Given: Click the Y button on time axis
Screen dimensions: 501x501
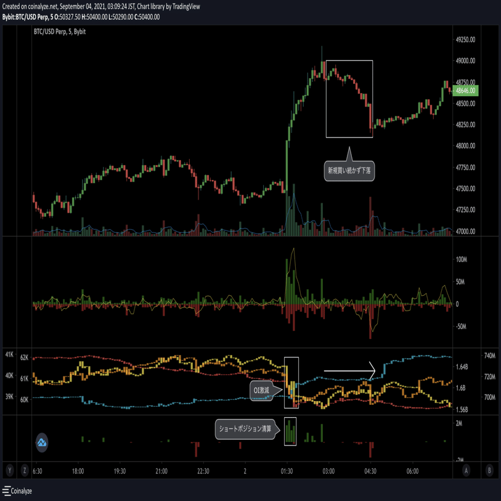Looking at the screenshot, I should 10,471.
